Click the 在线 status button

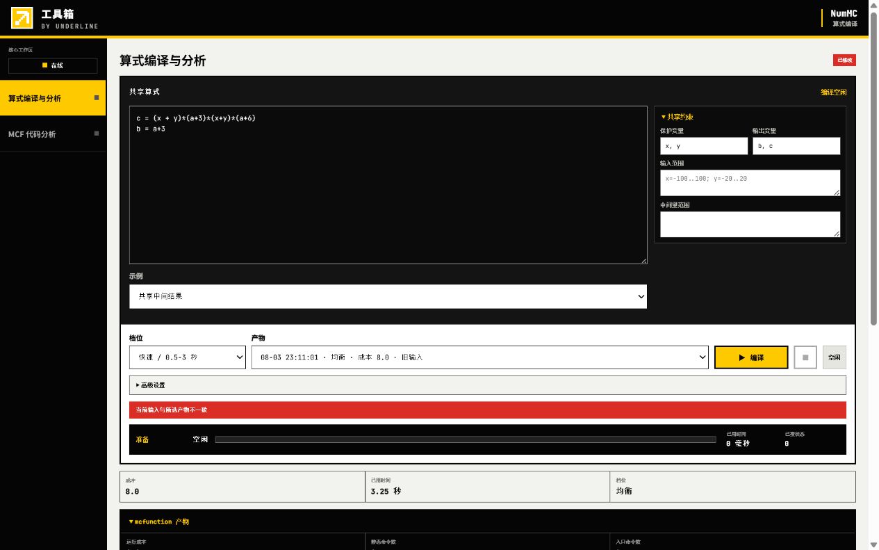(x=53, y=65)
